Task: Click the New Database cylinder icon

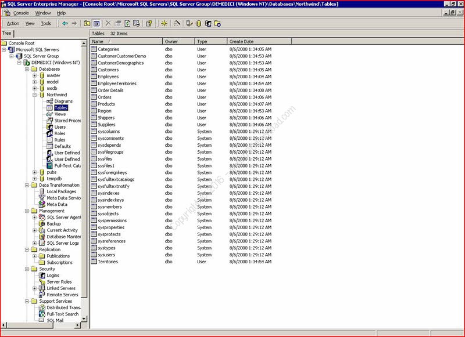Action: click(198, 24)
